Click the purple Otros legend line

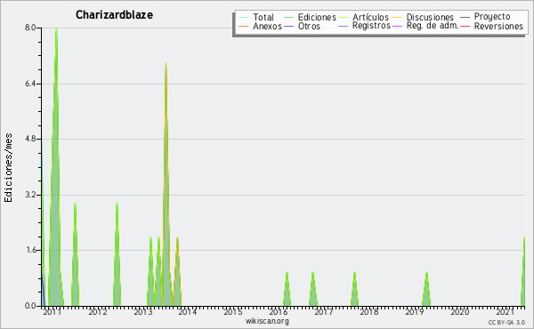[288, 26]
